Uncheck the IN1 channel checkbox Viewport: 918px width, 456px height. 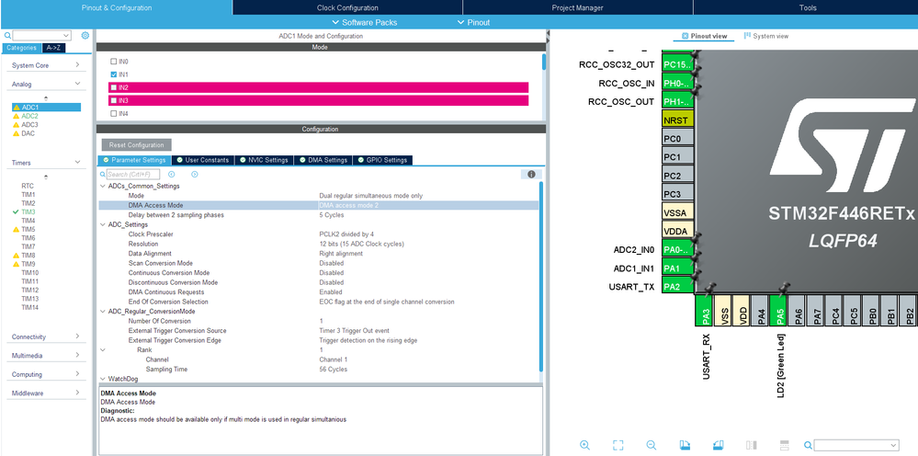[114, 74]
